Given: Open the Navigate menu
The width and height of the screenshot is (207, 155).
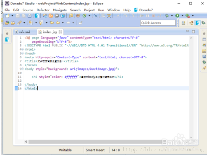Looking at the screenshot, I should coord(60,10).
